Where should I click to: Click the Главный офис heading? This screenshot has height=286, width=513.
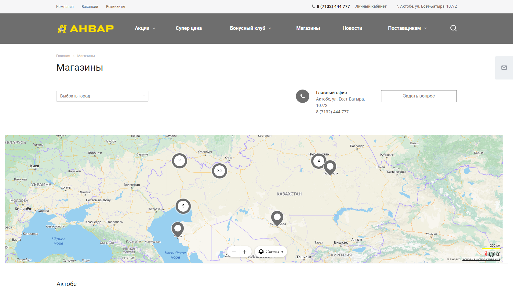coord(331,93)
